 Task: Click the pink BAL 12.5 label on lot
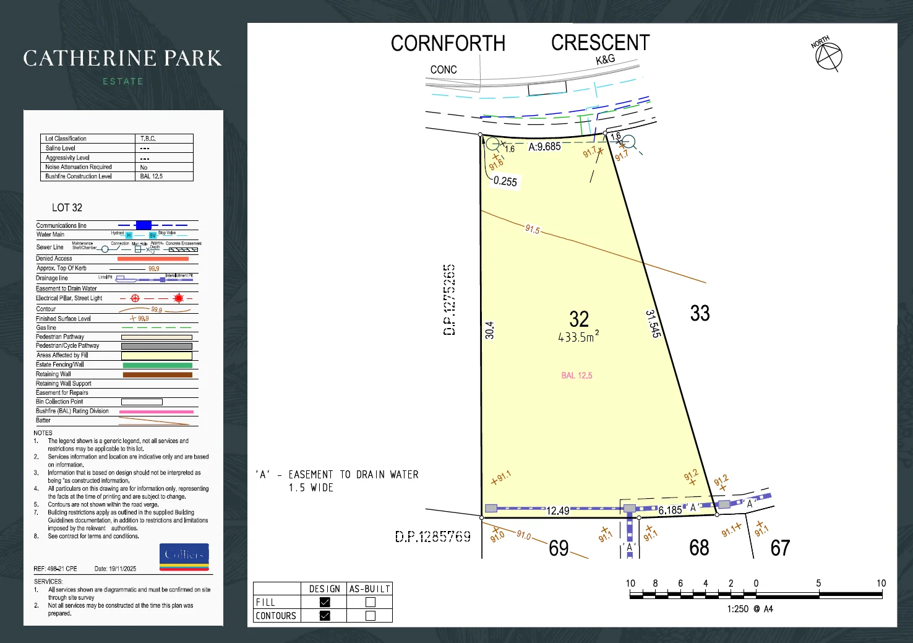(577, 376)
